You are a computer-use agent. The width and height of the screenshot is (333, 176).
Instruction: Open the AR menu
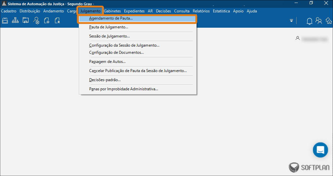150,11
